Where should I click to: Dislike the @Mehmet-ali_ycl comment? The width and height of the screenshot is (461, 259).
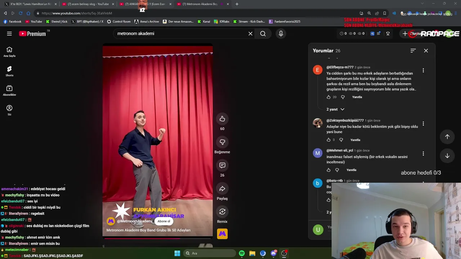click(x=337, y=170)
